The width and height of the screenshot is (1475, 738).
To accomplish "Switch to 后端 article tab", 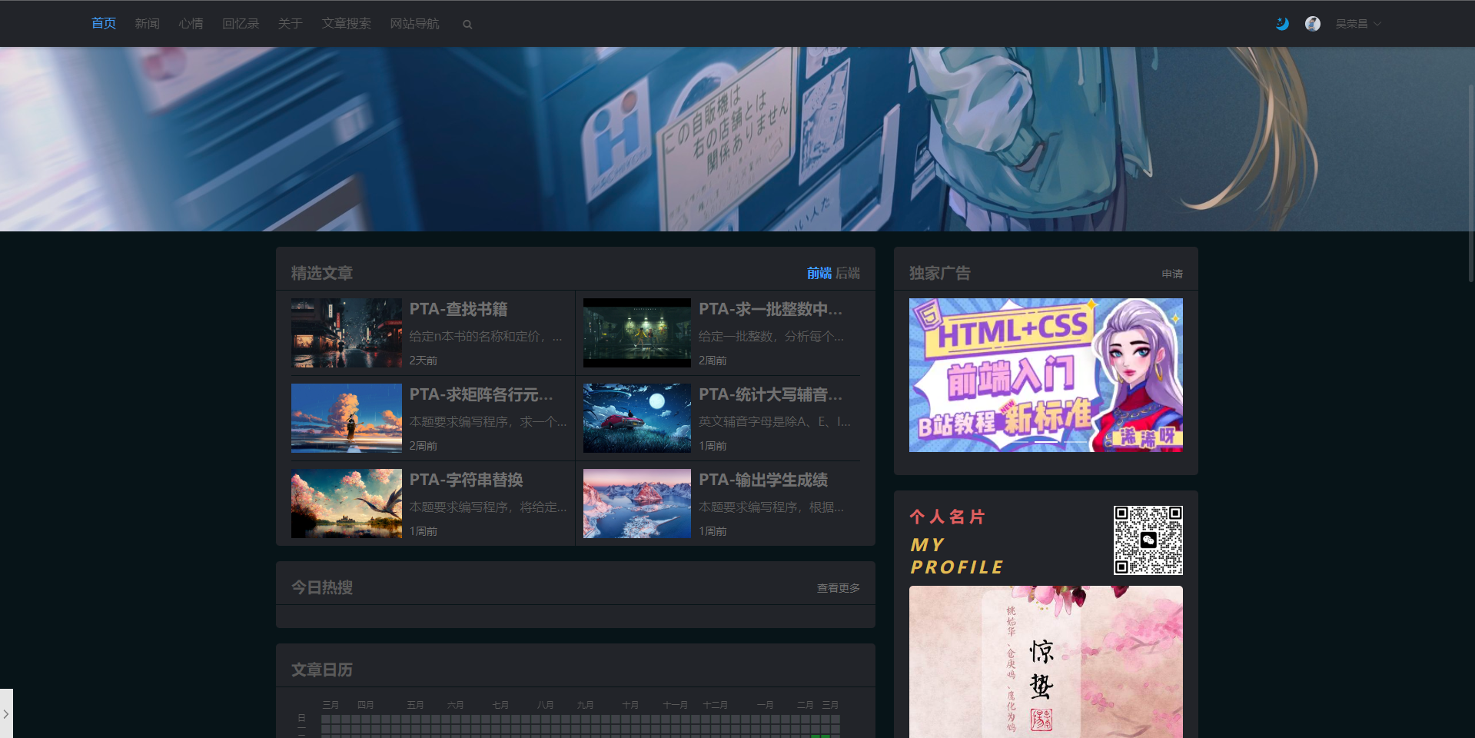I will point(848,273).
